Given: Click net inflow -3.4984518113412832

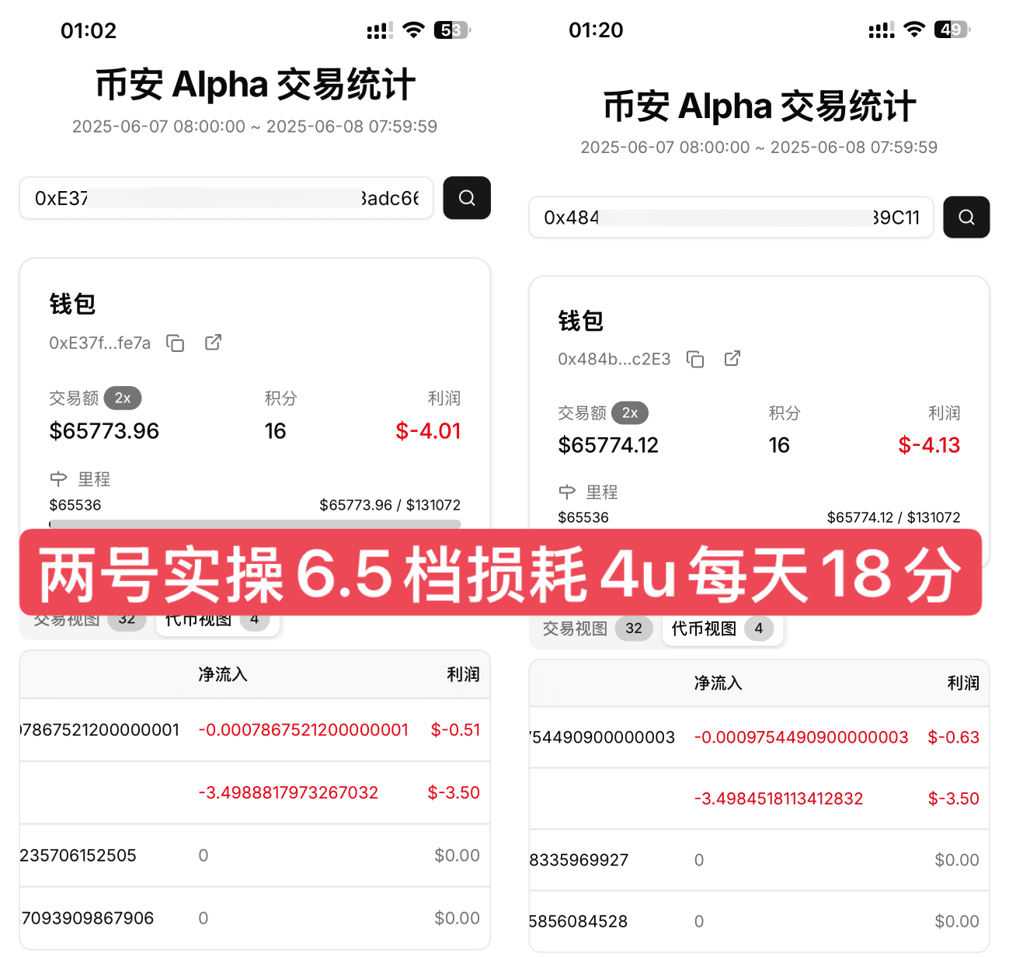Looking at the screenshot, I should [778, 799].
